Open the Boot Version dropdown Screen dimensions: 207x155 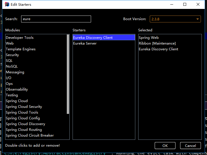pos(175,19)
